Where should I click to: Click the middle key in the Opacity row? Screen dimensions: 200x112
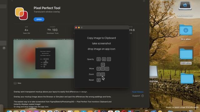[x=104, y=59]
